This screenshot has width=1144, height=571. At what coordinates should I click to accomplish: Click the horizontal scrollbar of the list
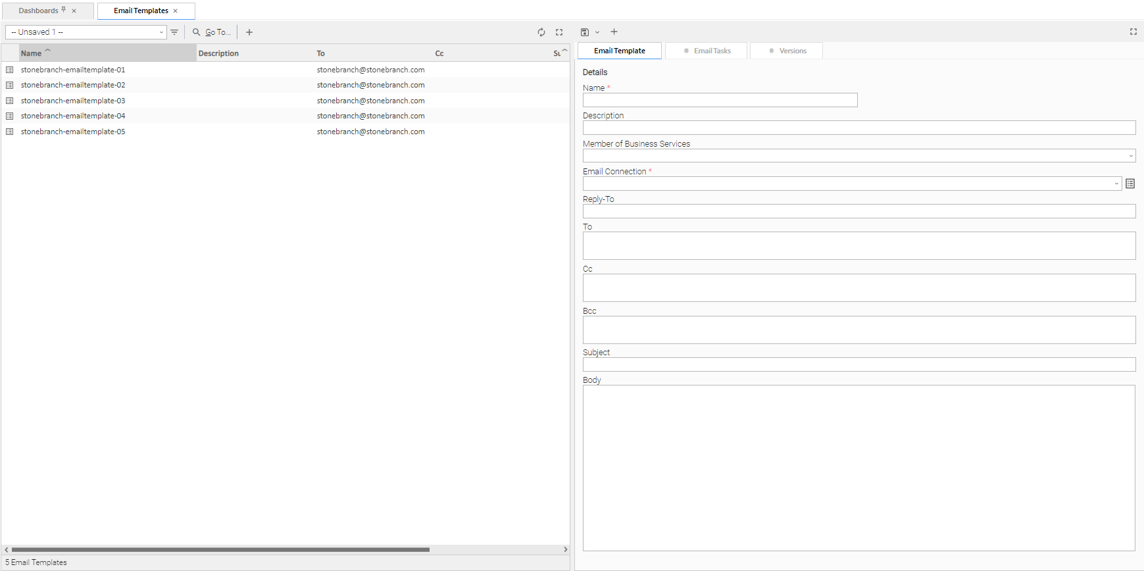tap(220, 549)
